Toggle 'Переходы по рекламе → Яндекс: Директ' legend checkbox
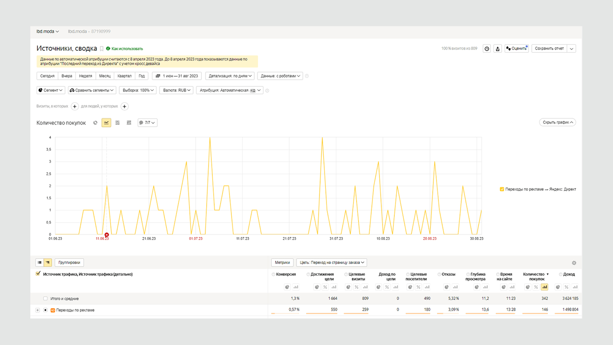The height and width of the screenshot is (345, 613). click(502, 189)
